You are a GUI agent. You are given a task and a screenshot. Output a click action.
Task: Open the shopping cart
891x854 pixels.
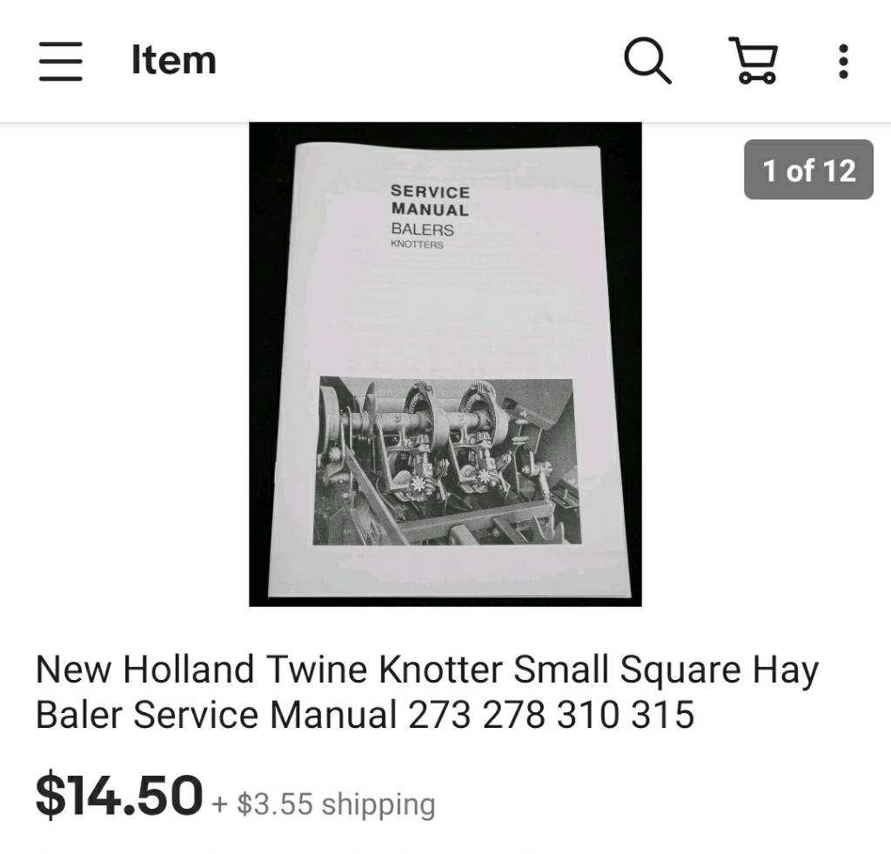pyautogui.click(x=754, y=61)
